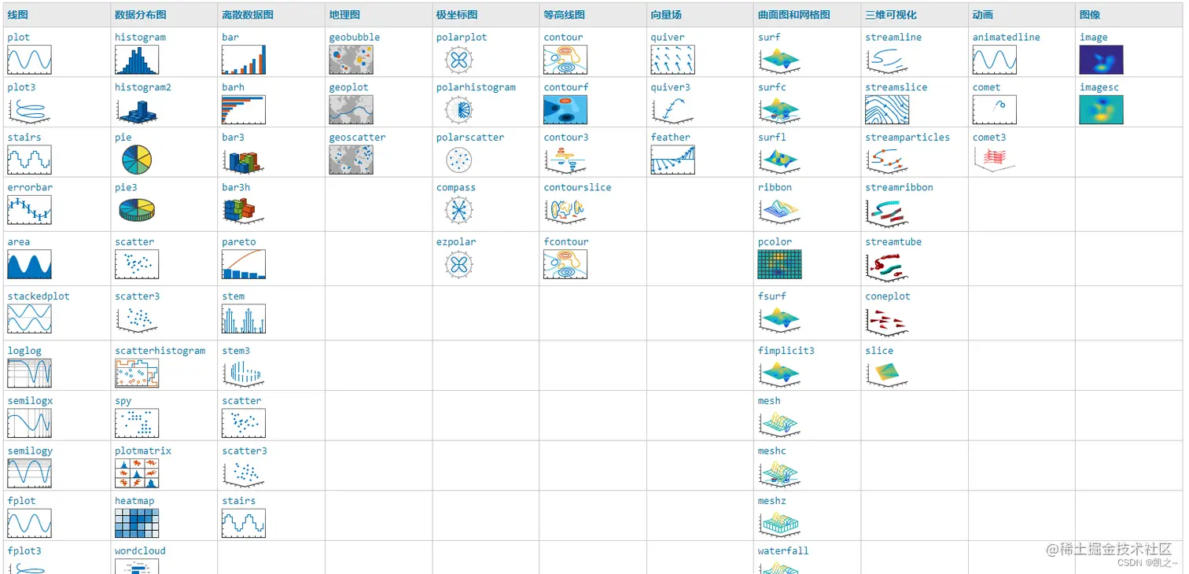This screenshot has height=574, width=1189.
Task: Click the surfl thumbnail
Action: click(x=780, y=160)
